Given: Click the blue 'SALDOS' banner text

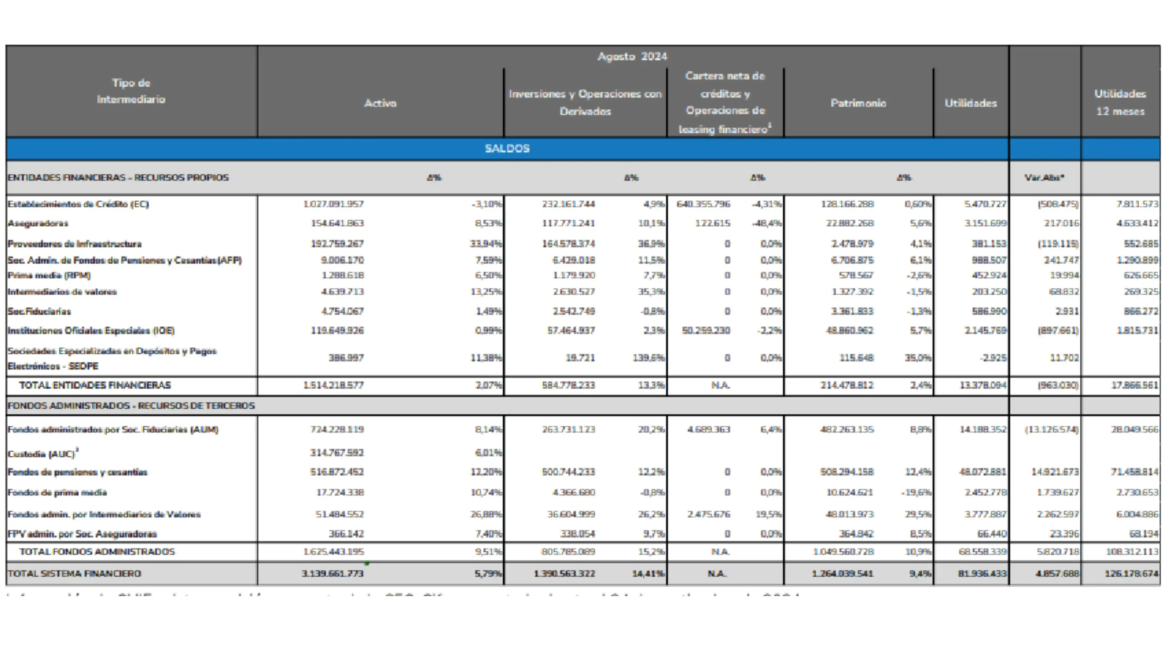Looking at the screenshot, I should click(x=507, y=149).
